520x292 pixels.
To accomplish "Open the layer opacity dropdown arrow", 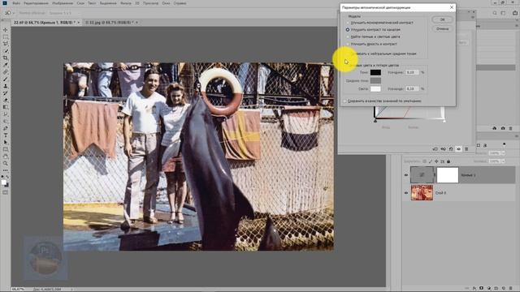I will pyautogui.click(x=503, y=153).
